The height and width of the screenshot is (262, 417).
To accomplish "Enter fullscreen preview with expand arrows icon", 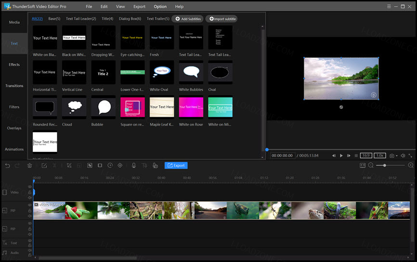I will (x=410, y=156).
